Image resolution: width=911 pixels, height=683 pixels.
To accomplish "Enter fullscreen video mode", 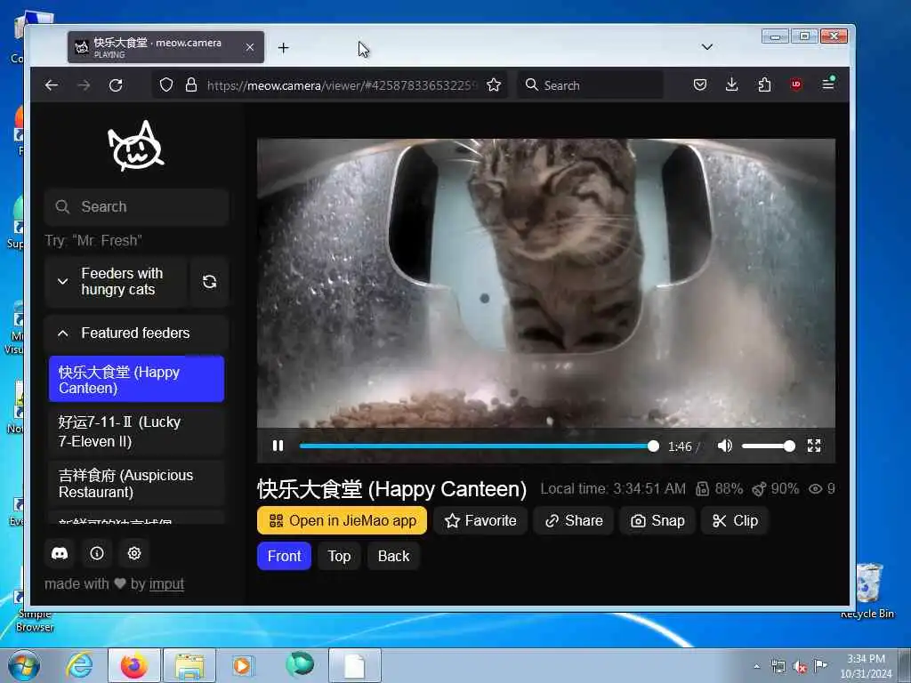I will tap(814, 446).
